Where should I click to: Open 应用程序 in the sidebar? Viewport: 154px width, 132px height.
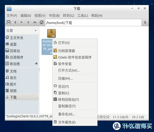[x=22, y=57]
